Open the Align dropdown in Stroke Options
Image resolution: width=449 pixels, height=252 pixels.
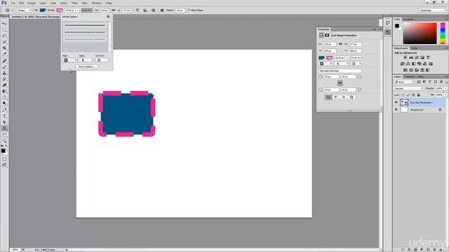(x=70, y=60)
